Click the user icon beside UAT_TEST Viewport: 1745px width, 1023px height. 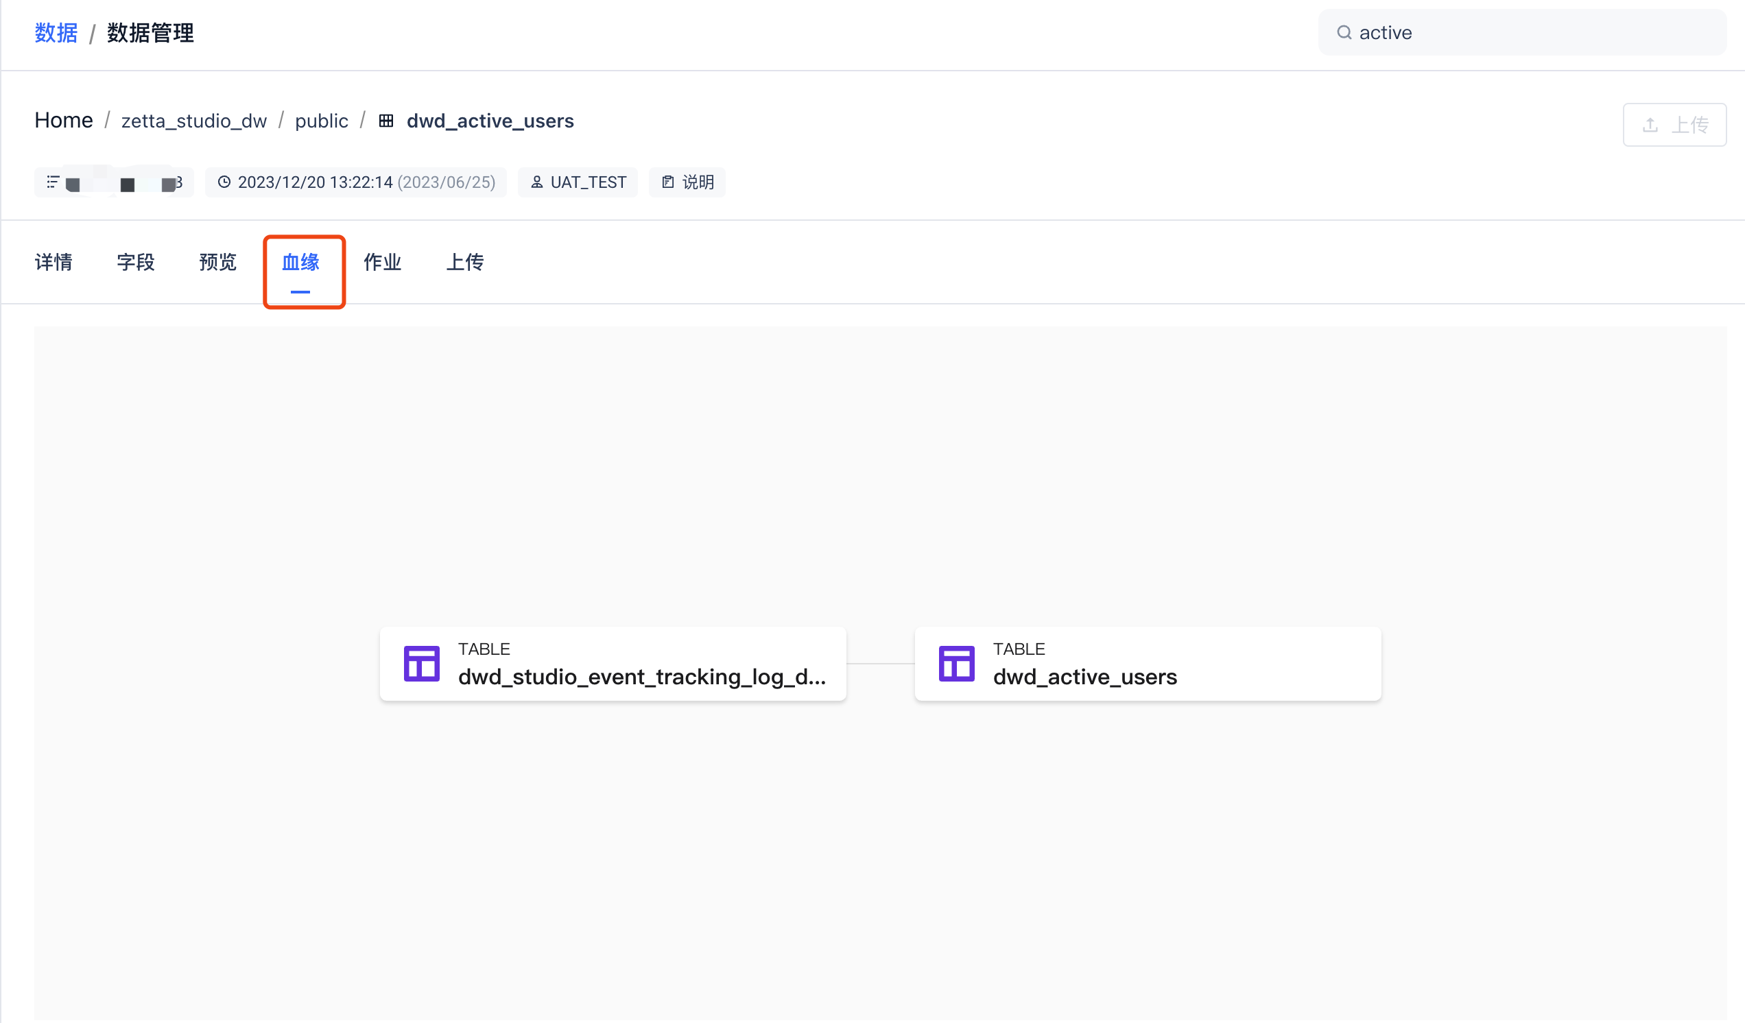coord(536,182)
